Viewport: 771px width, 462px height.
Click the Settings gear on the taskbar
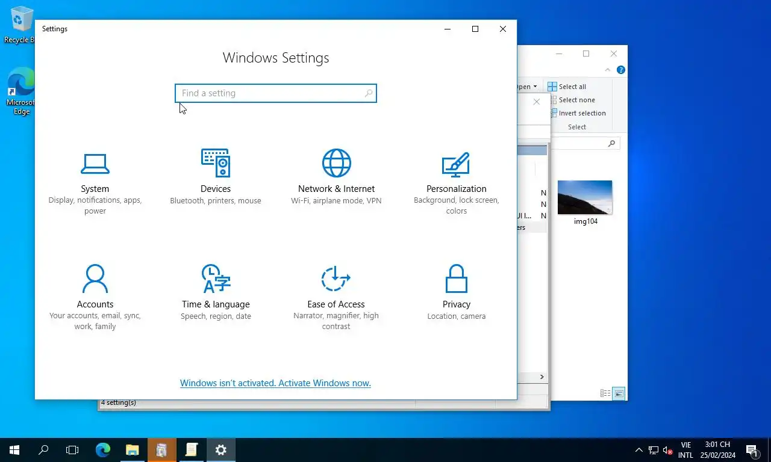pos(221,449)
